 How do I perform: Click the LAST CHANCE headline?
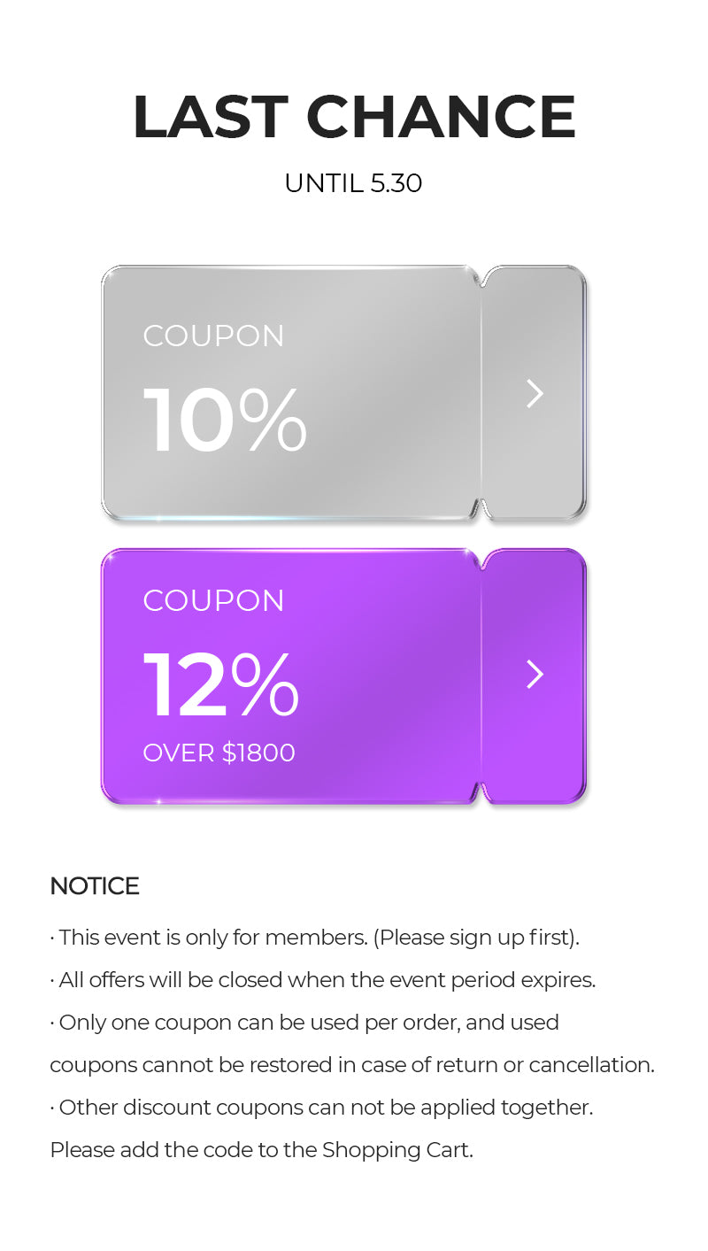coord(354,117)
